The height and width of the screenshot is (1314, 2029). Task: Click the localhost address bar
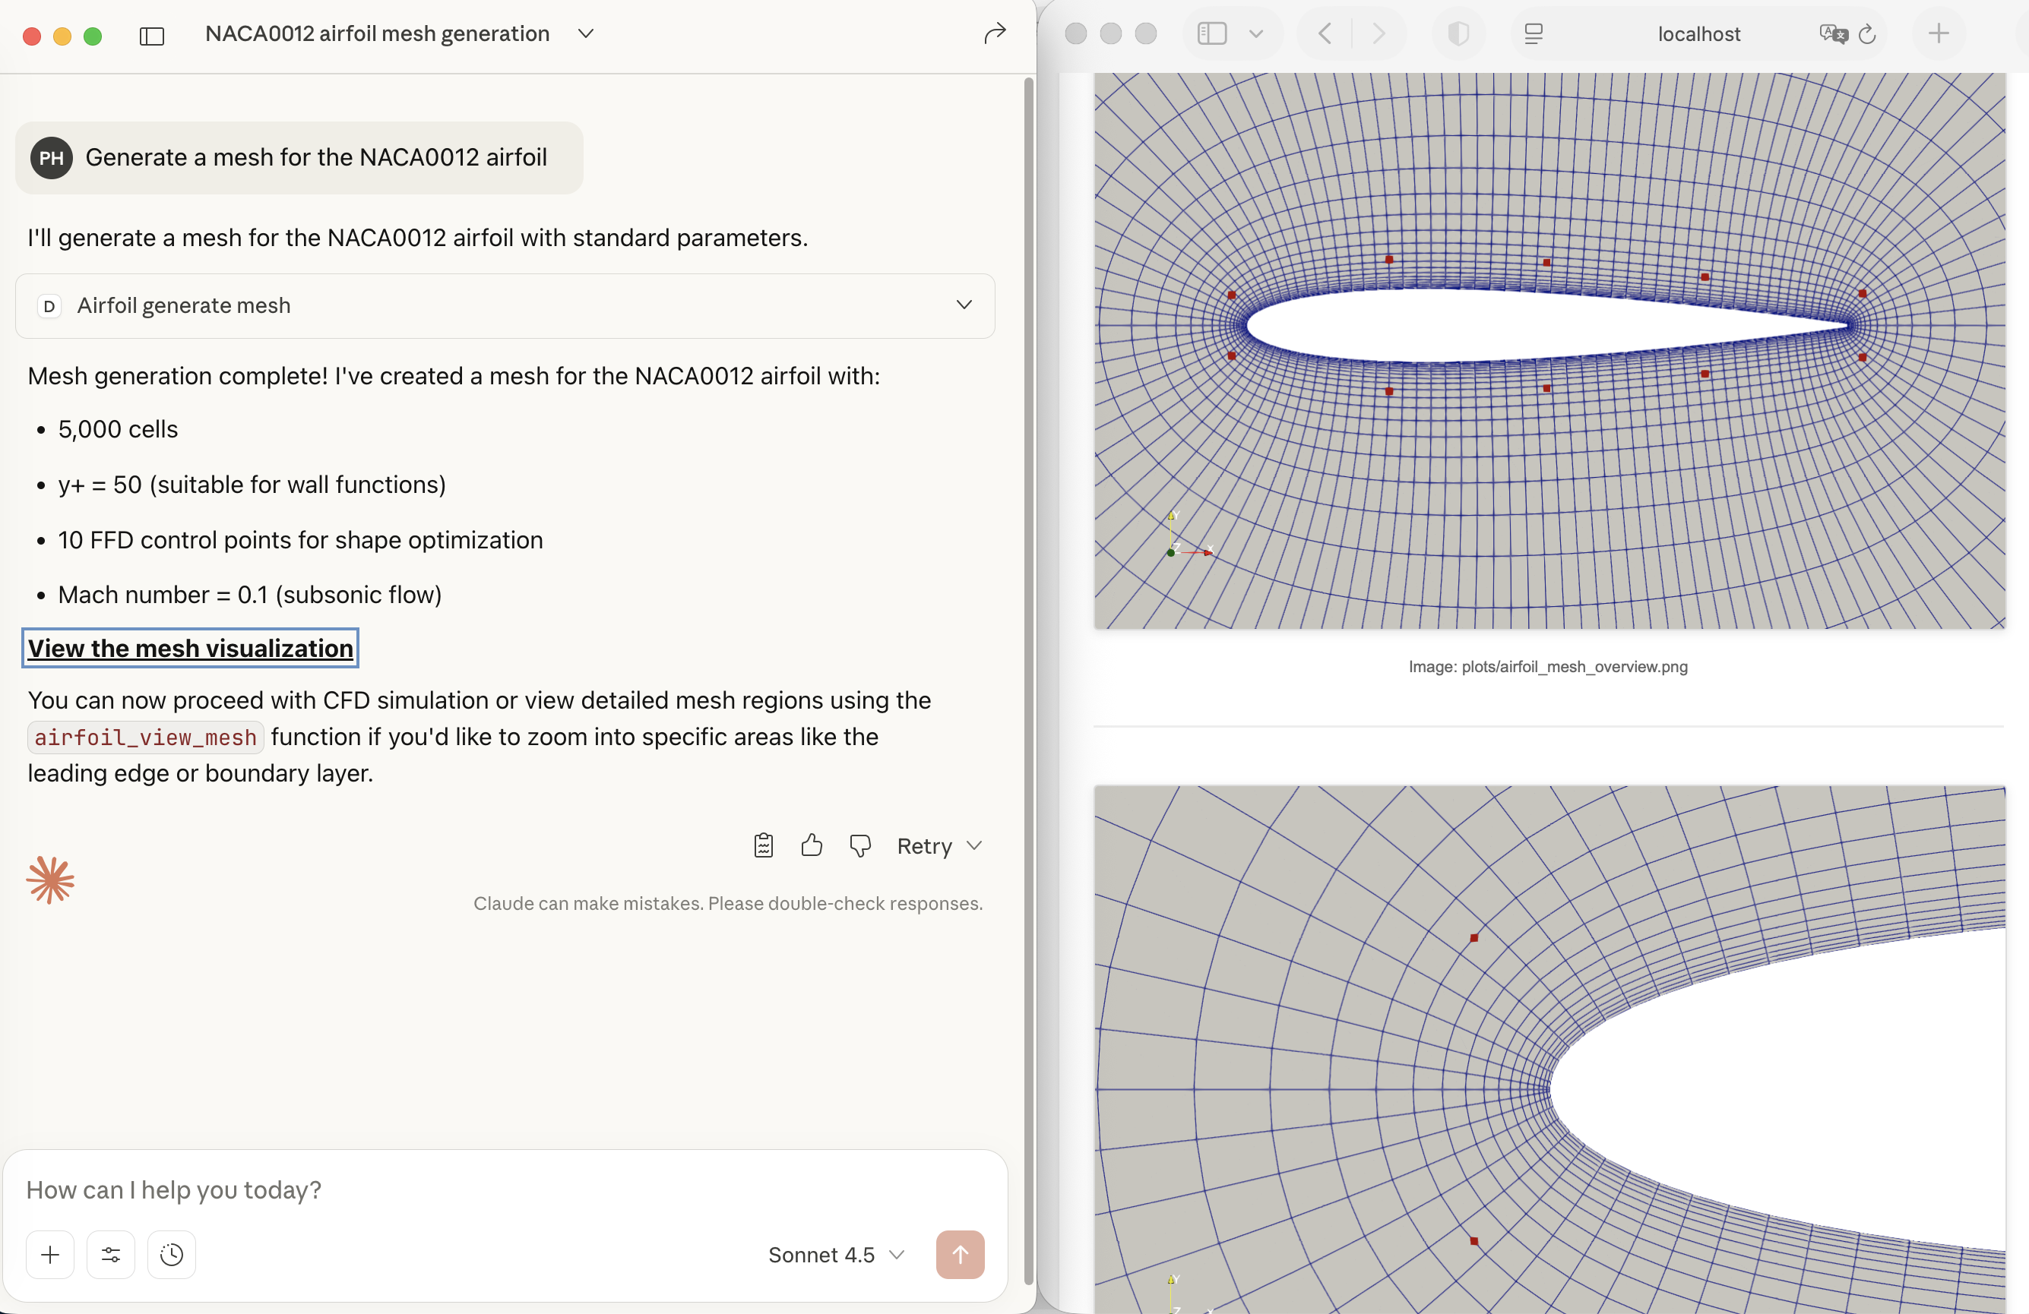pyautogui.click(x=1698, y=34)
